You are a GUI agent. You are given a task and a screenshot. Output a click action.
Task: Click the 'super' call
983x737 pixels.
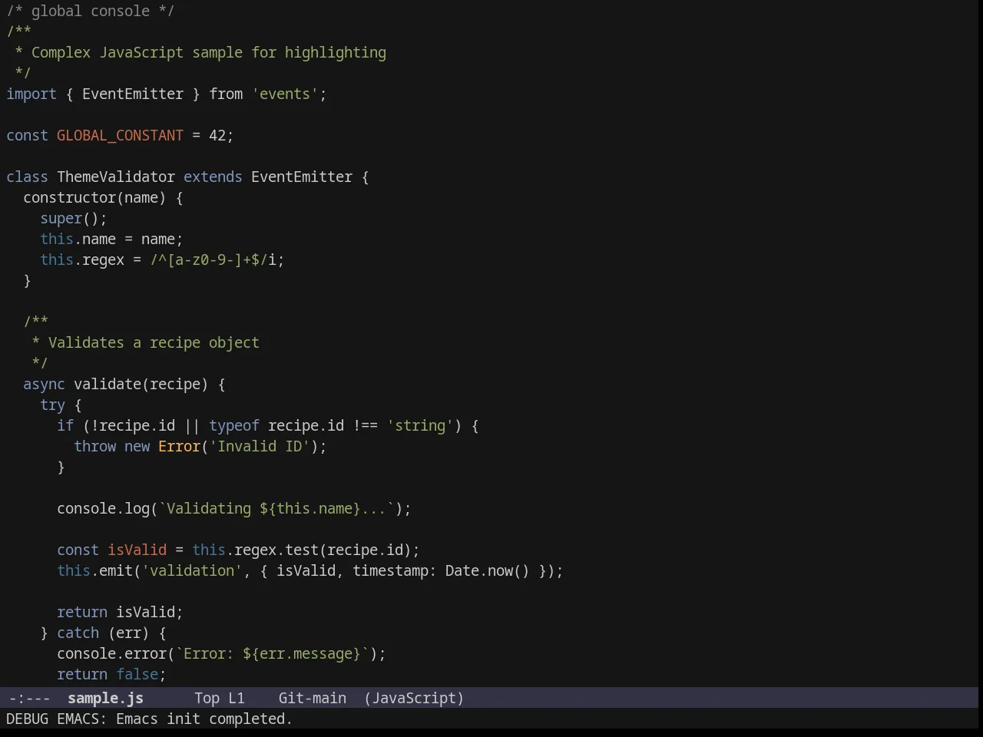click(61, 218)
